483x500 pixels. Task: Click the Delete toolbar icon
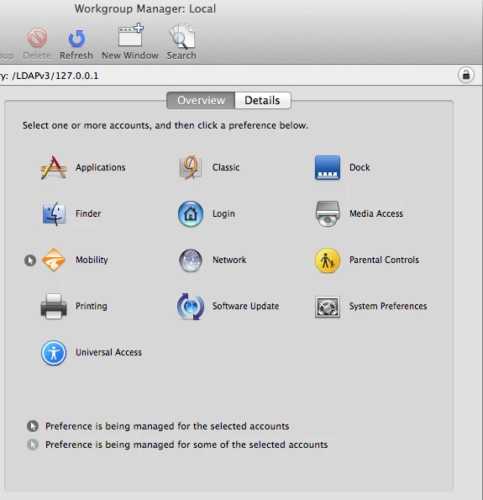pos(37,38)
